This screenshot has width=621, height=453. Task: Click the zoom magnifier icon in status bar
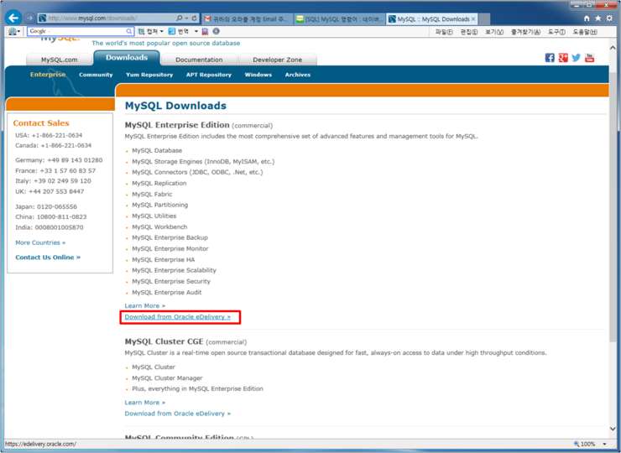577,445
